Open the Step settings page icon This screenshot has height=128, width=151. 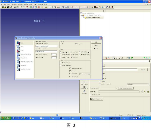[18, 47]
